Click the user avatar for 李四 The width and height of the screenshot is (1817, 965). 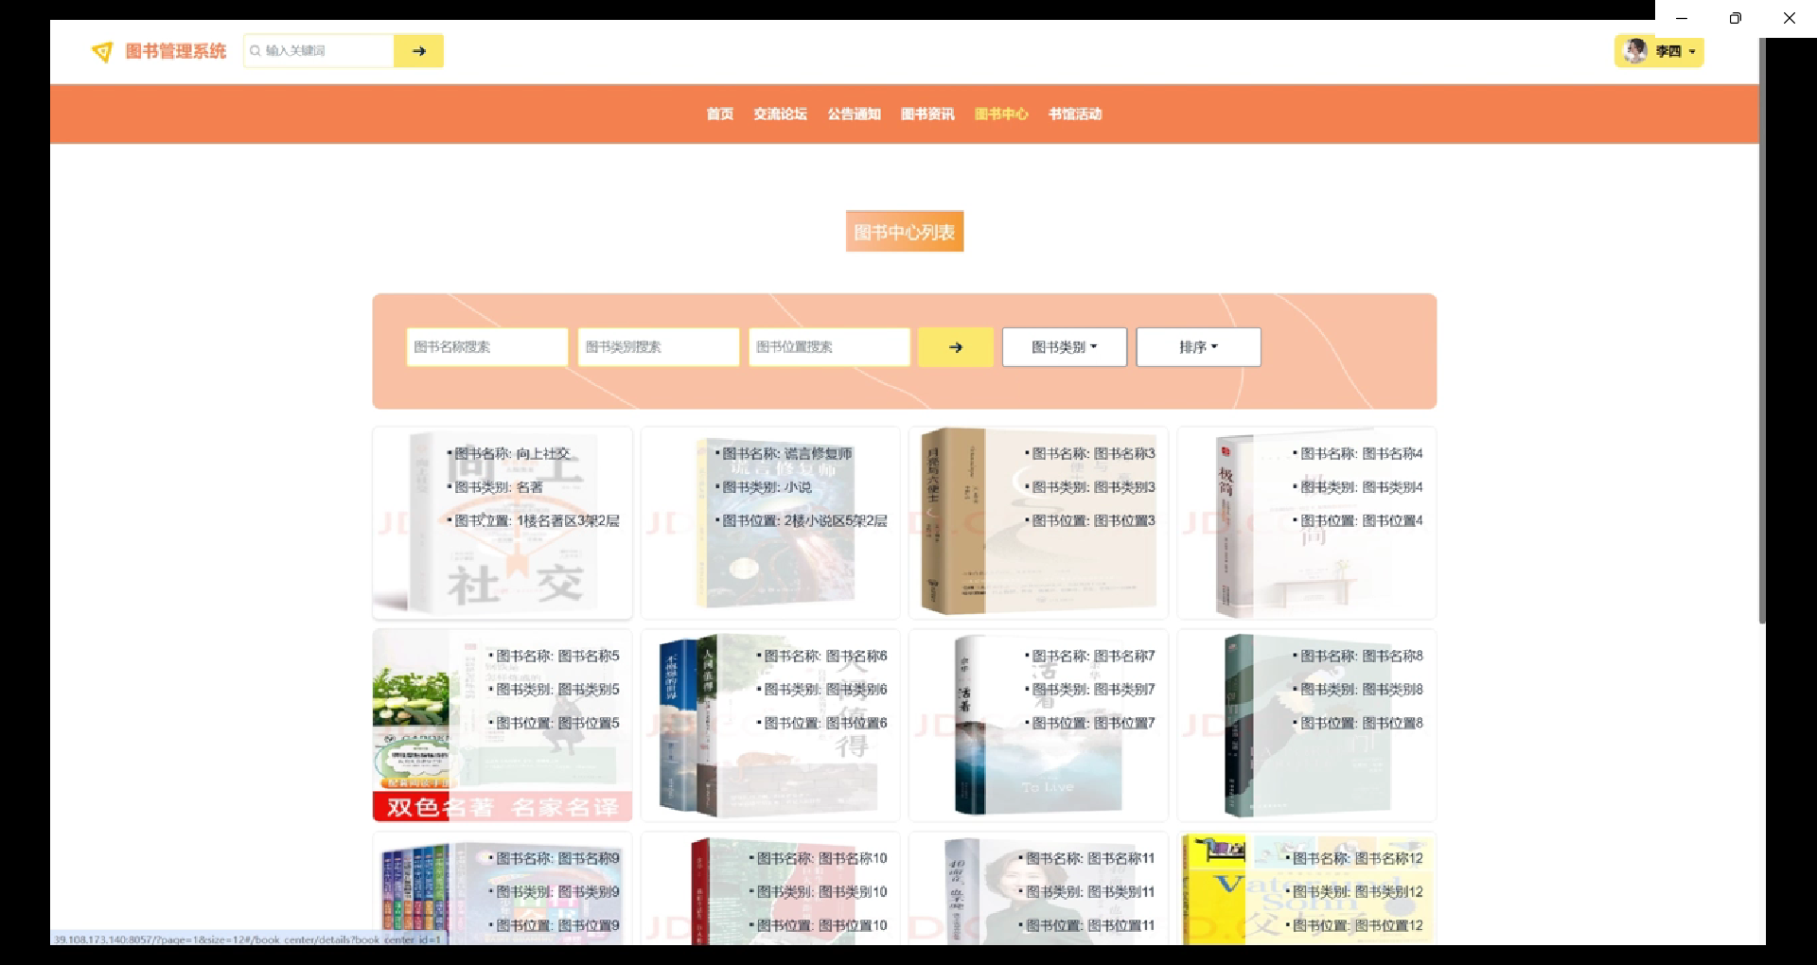click(1634, 51)
